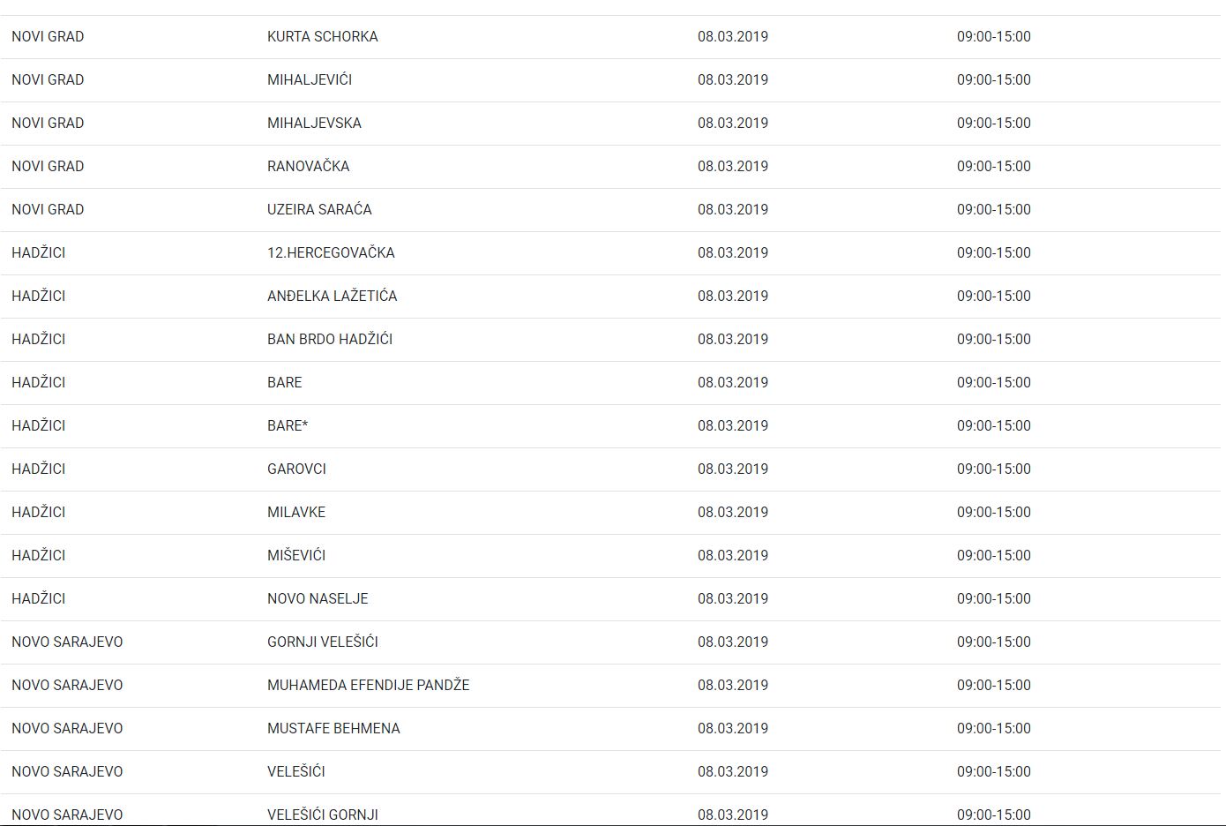Click the municipality cell beside MILAVKE
Viewport: 1226px width, 826px height.
[x=39, y=513]
